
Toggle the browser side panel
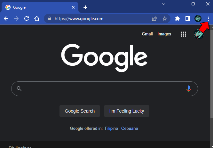[x=188, y=18]
